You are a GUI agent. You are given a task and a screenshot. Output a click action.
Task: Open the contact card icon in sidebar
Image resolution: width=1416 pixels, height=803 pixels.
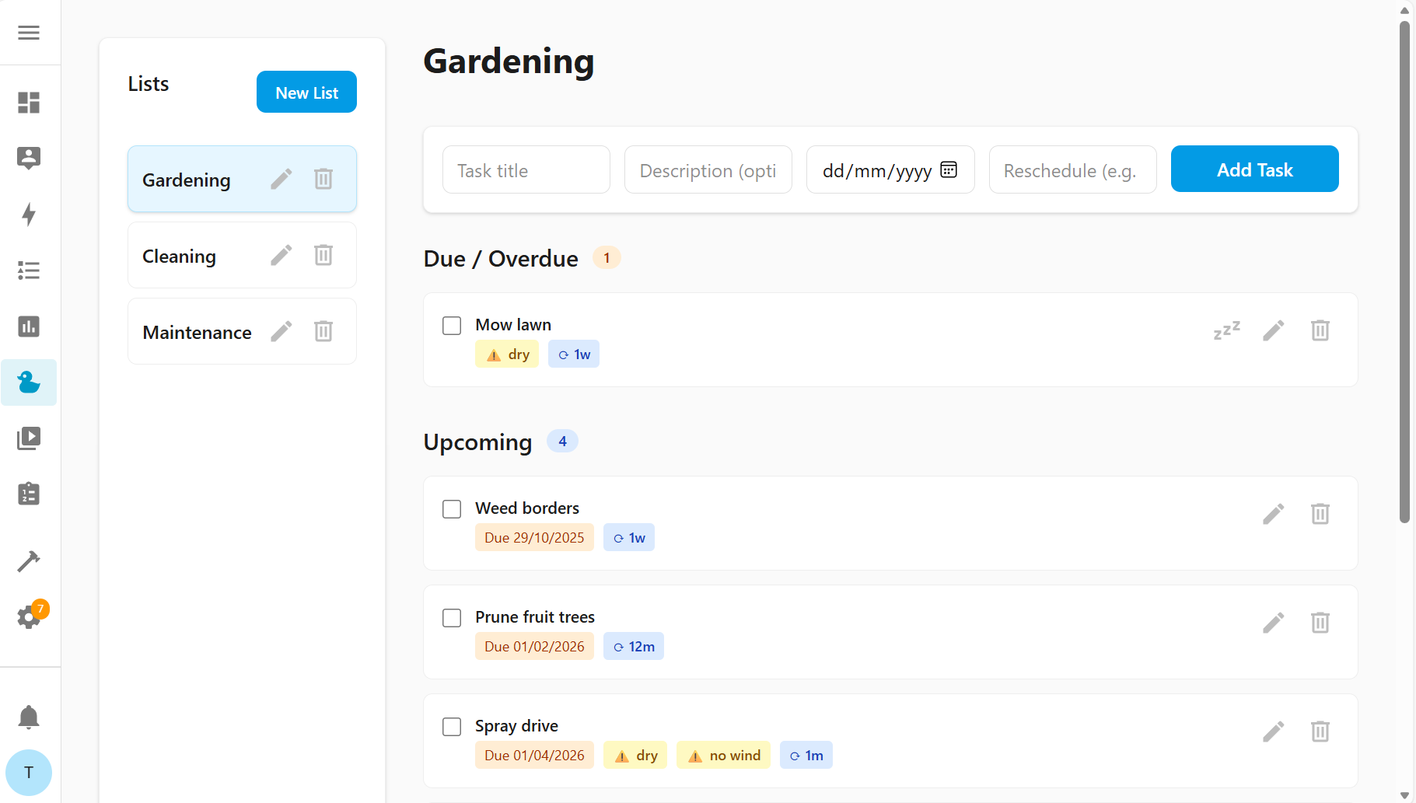click(x=29, y=158)
